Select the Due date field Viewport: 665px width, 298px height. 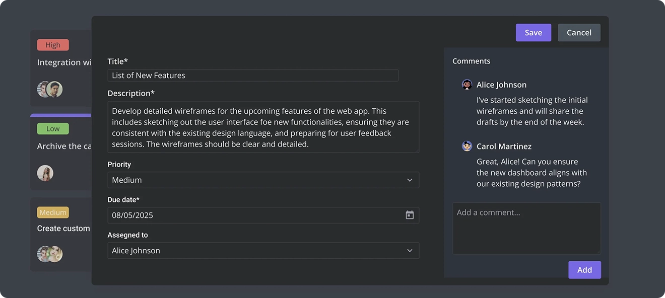point(252,215)
